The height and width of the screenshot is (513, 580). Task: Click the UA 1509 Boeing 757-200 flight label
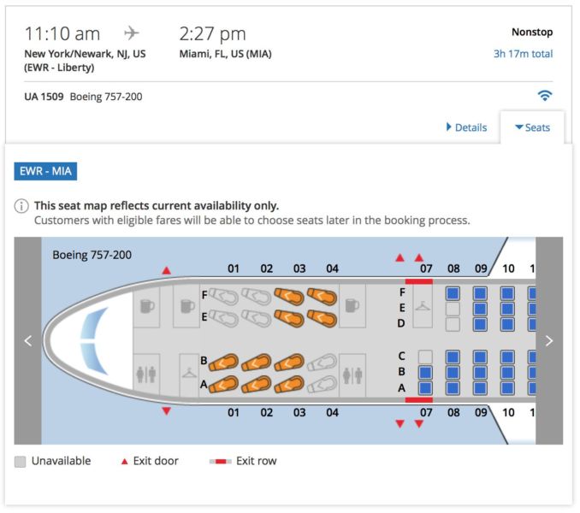[84, 97]
